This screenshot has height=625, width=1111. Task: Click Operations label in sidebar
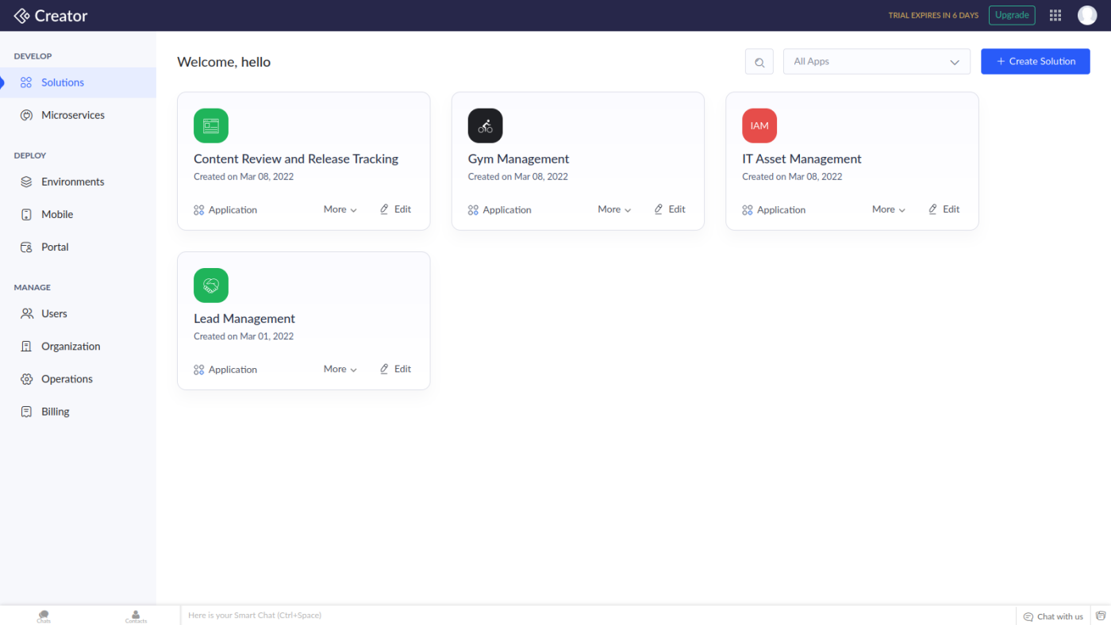tap(67, 378)
